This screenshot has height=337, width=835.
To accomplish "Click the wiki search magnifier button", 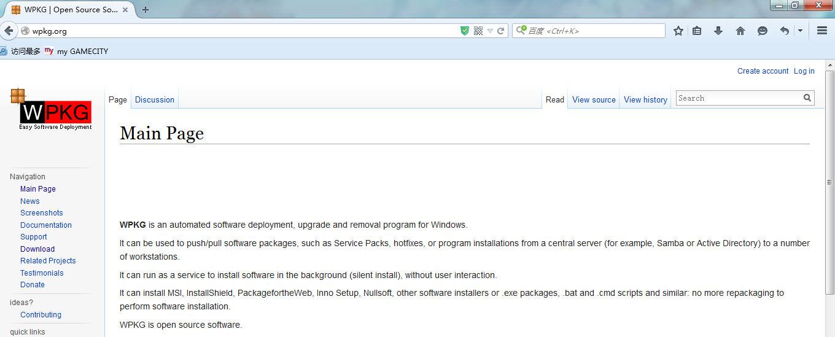I will (x=807, y=98).
